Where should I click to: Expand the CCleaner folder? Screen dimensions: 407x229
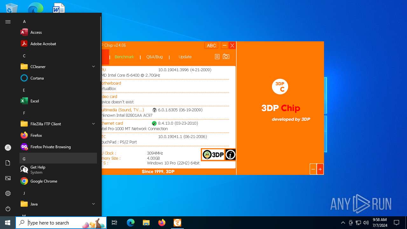(58, 67)
